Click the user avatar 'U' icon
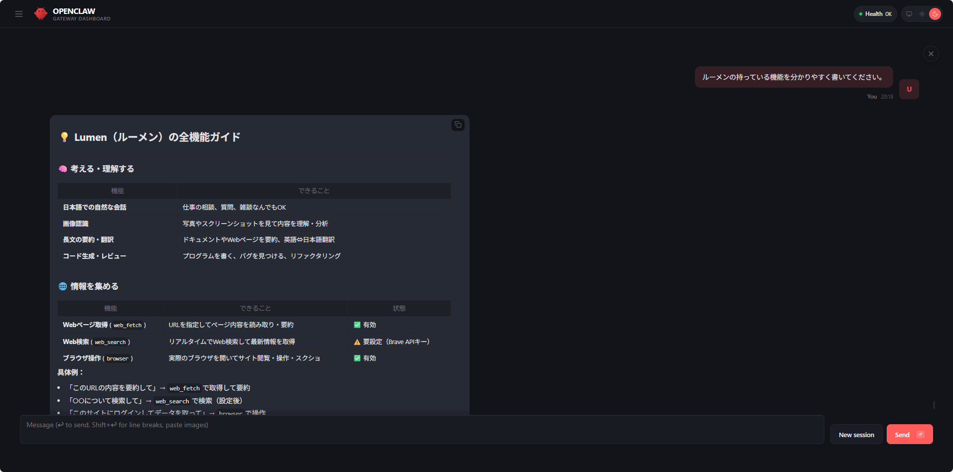The height and width of the screenshot is (472, 953). point(909,89)
